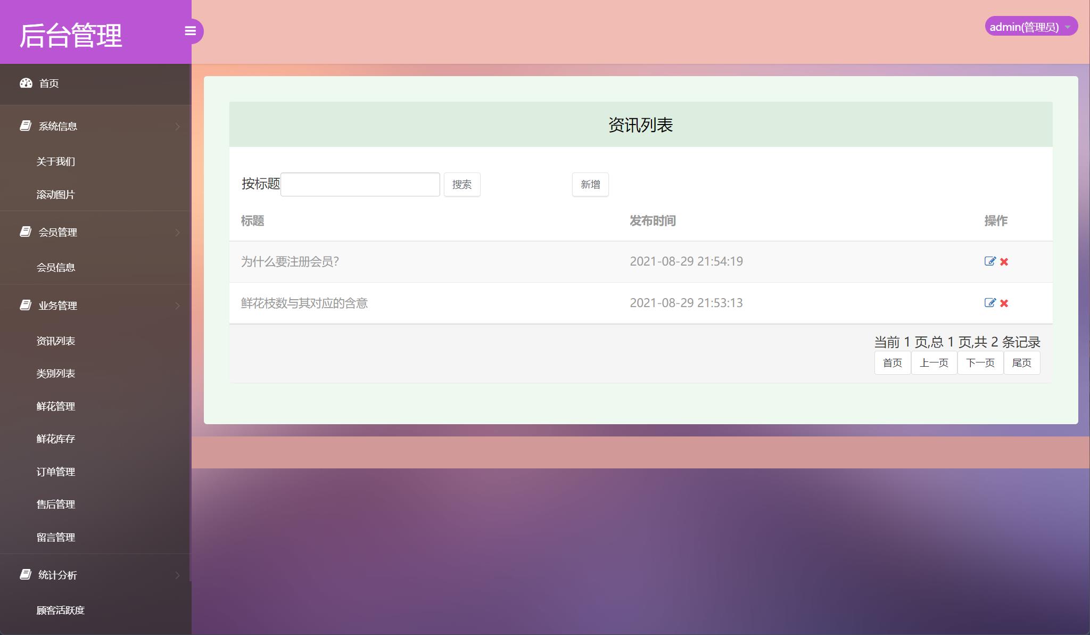This screenshot has width=1090, height=635.
Task: Click the book icon beside 系统信息
Action: click(24, 125)
